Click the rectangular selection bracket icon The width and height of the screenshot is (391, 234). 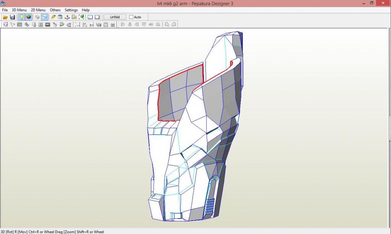(78, 24)
